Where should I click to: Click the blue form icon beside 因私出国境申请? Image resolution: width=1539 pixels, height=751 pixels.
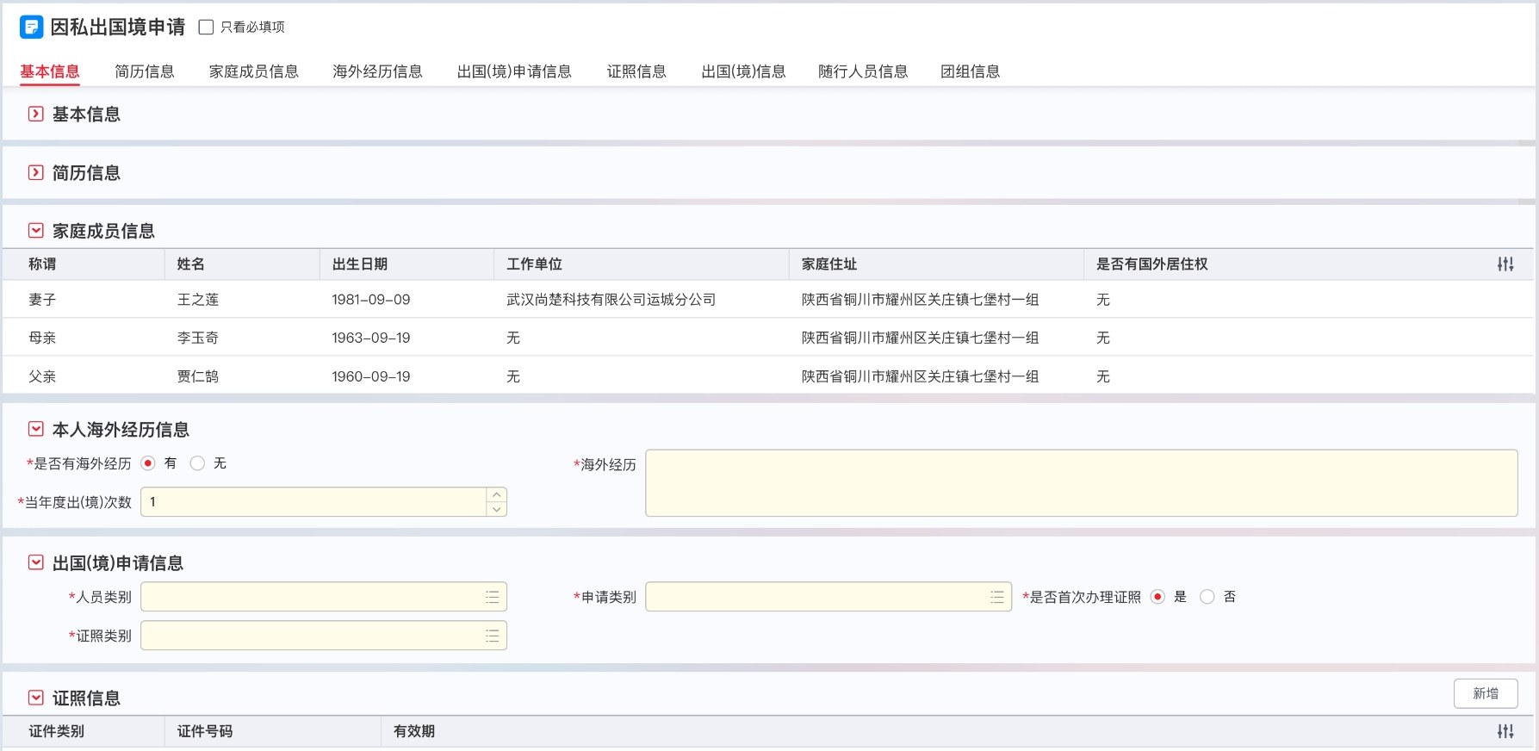tap(31, 28)
